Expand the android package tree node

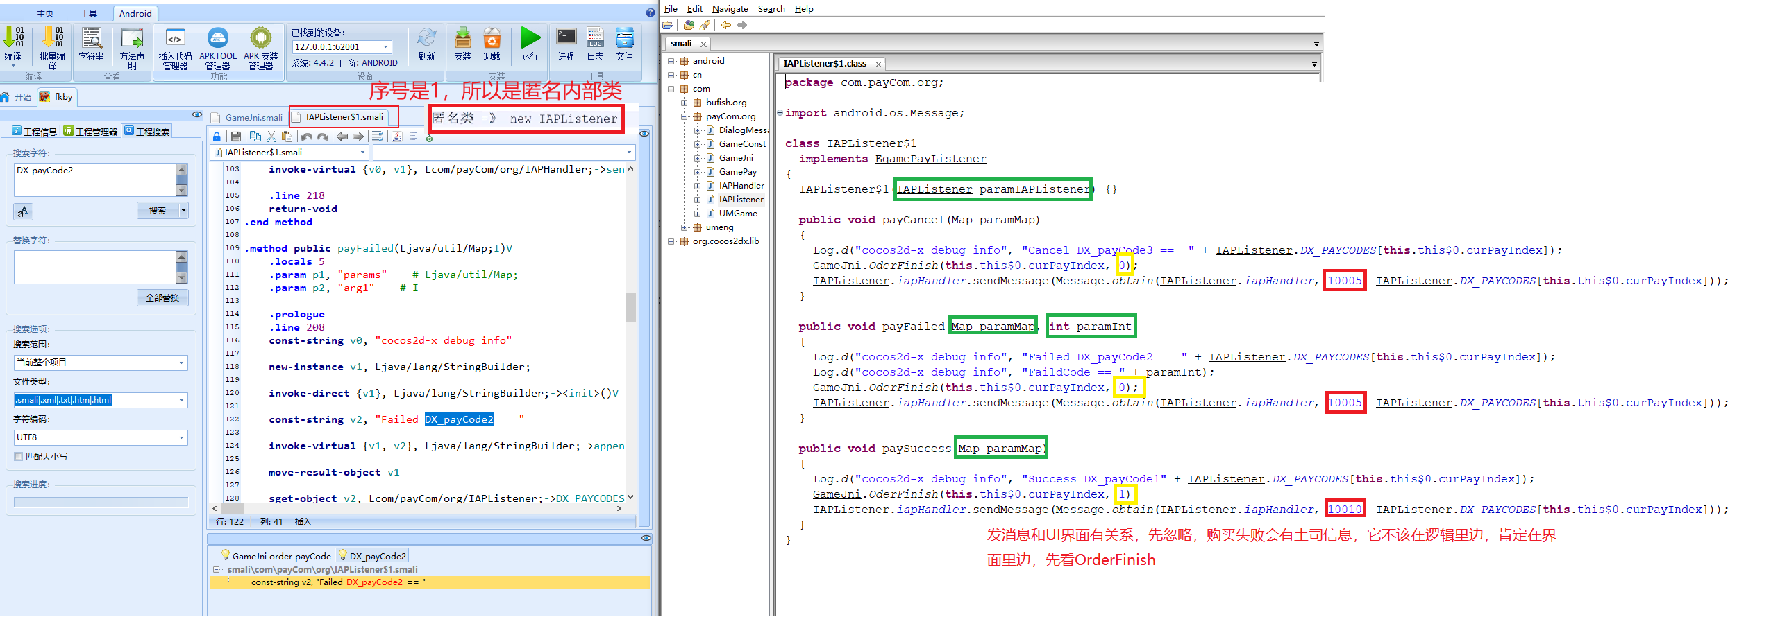pos(671,61)
